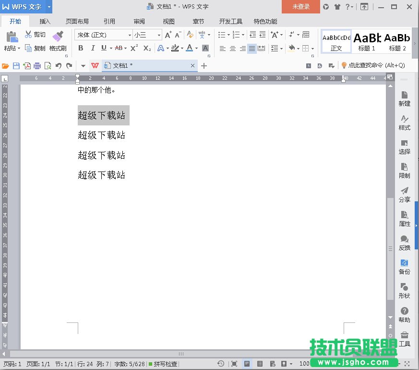Toggle bold formatting
The image size is (419, 370).
point(81,49)
